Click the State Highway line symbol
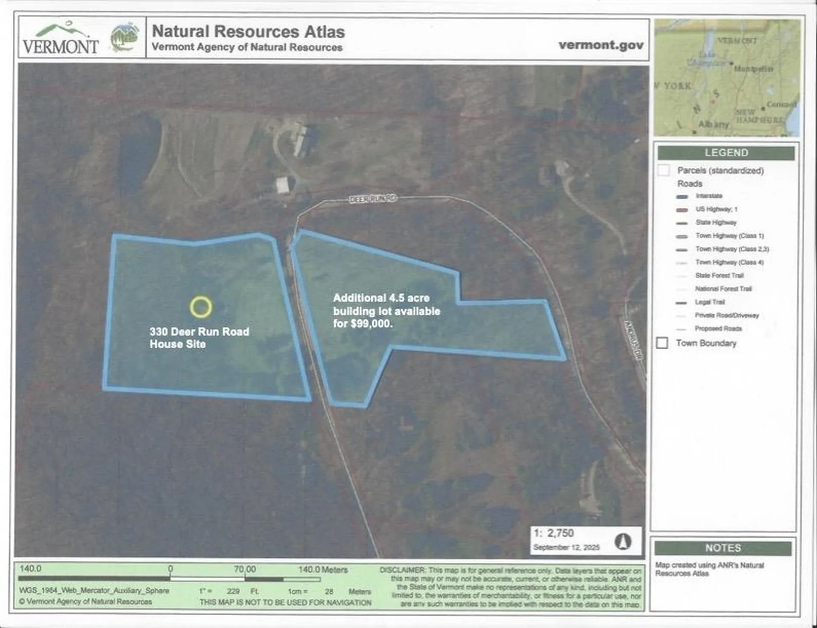The height and width of the screenshot is (628, 817). coord(681,222)
